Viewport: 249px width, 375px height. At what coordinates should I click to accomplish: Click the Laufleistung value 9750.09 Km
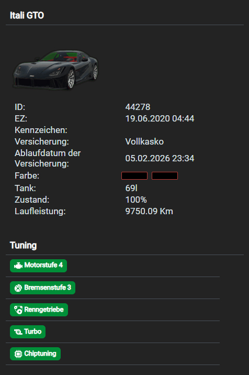[149, 211]
